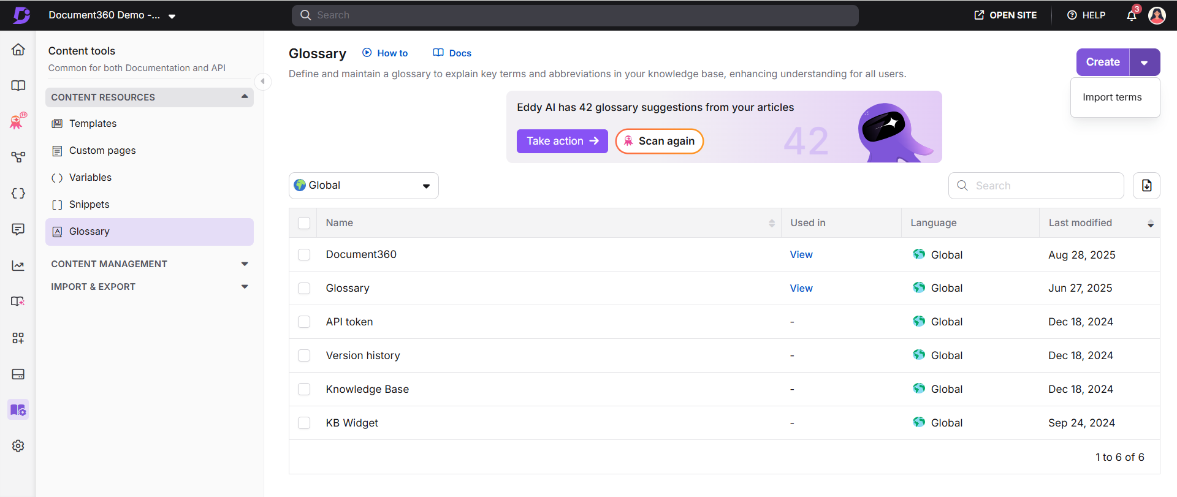Choose Import terms from the menu

[x=1112, y=97]
